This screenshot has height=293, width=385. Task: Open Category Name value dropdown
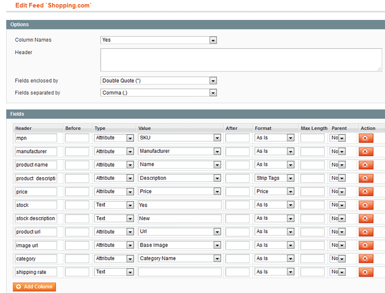179,258
